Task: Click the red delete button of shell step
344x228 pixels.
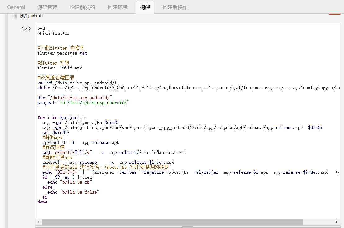Action: [334, 14]
